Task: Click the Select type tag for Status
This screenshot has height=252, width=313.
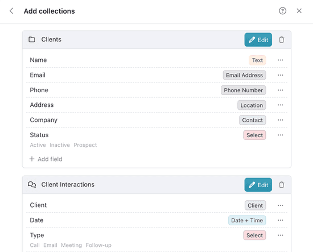Action: click(254, 135)
